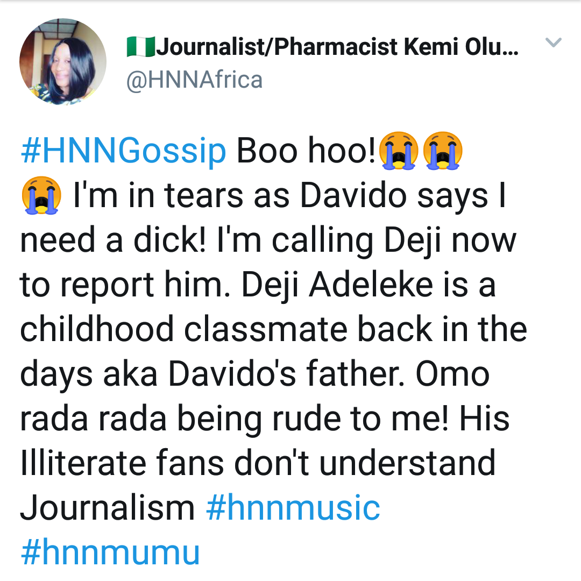Click the word "Journalism" in the tweet
The width and height of the screenshot is (581, 581).
coord(108,507)
